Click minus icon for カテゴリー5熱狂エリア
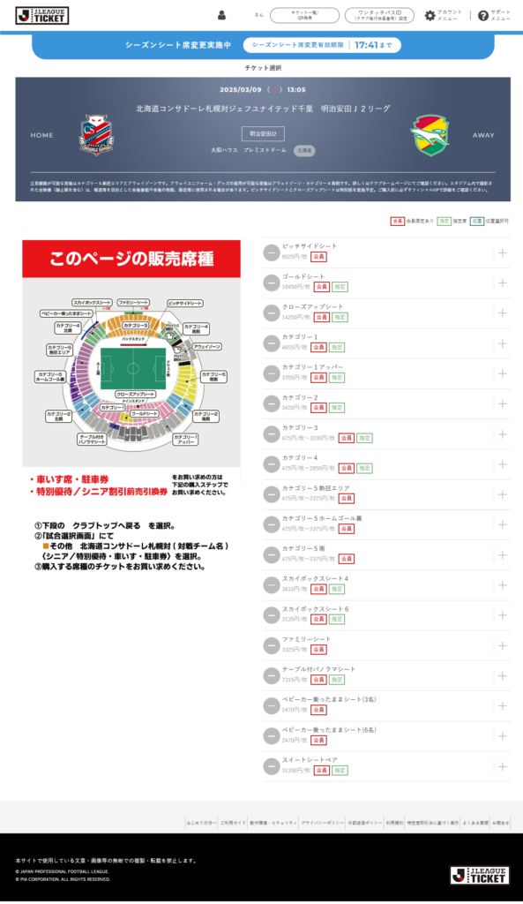This screenshot has width=523, height=904. point(272,494)
